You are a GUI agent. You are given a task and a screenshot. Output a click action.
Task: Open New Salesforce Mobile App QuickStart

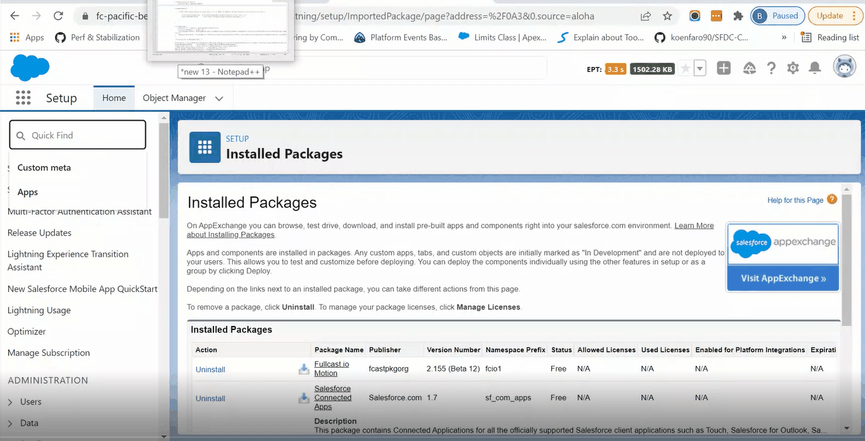click(83, 289)
